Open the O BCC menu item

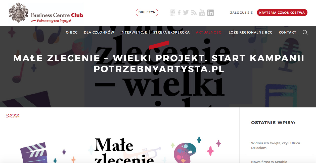(72, 32)
